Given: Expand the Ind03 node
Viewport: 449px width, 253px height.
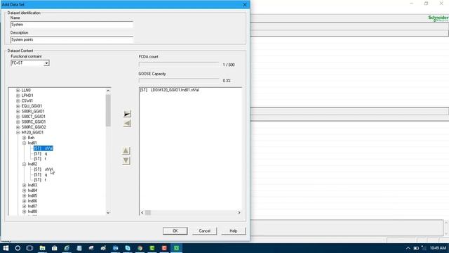Looking at the screenshot, I should click(x=25, y=186).
